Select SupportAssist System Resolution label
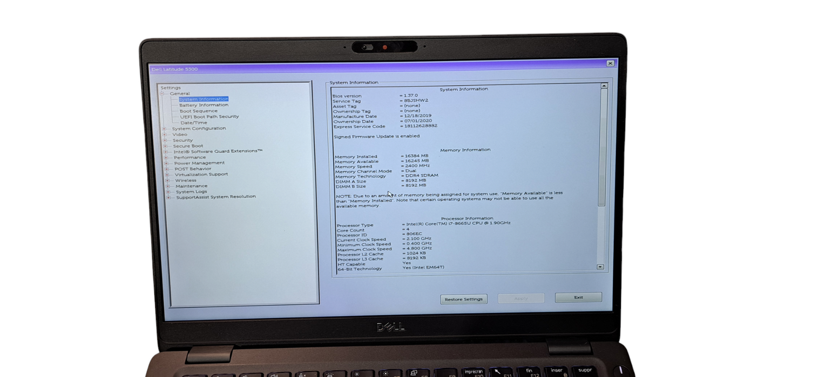The height and width of the screenshot is (377, 839). [x=216, y=197]
